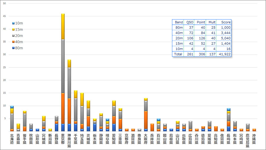The height and width of the screenshot is (150, 266).
Task: Click the 大阪府 axis label
Action: point(146,139)
